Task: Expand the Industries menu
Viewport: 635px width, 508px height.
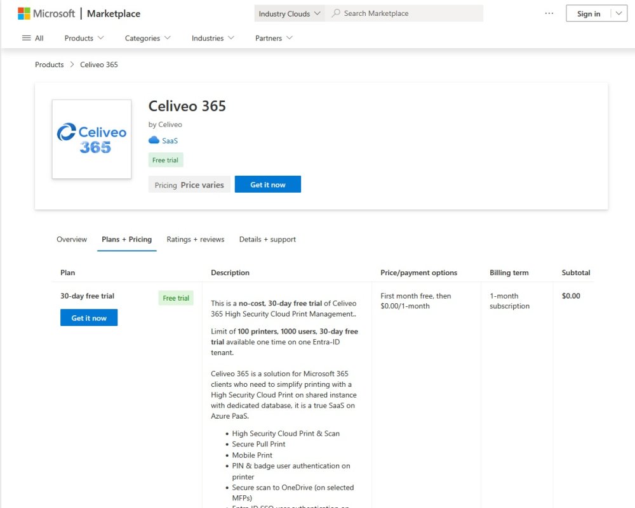Action: [x=213, y=38]
